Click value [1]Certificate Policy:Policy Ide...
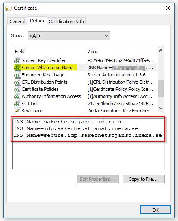 pyautogui.click(x=120, y=89)
